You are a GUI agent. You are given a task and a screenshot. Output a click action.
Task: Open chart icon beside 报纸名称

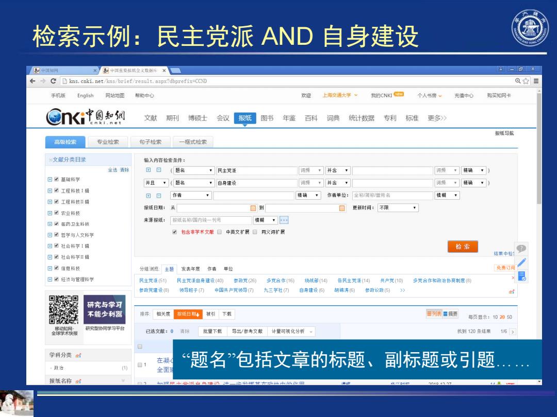(78, 381)
